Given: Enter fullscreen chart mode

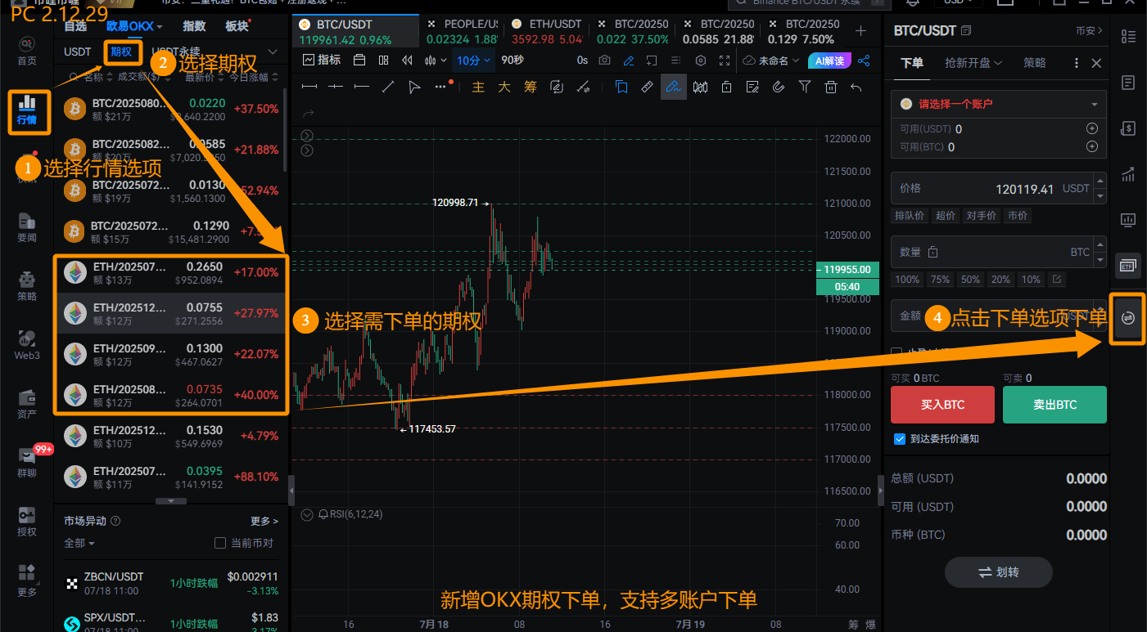Looking at the screenshot, I should pyautogui.click(x=725, y=60).
